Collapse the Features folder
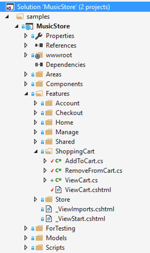This screenshot has height=253, width=150. click(x=26, y=94)
